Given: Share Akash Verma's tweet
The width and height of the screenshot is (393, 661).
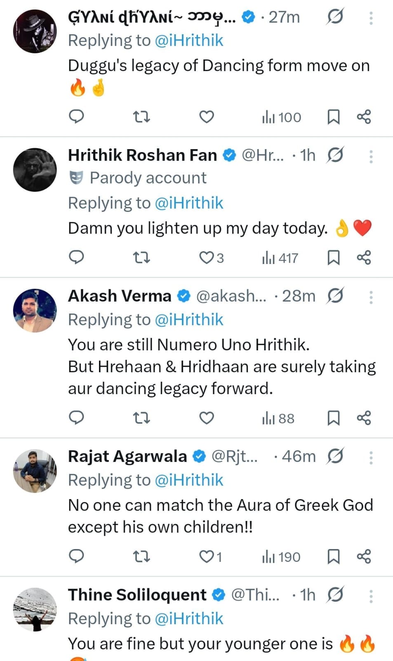Looking at the screenshot, I should [x=364, y=418].
